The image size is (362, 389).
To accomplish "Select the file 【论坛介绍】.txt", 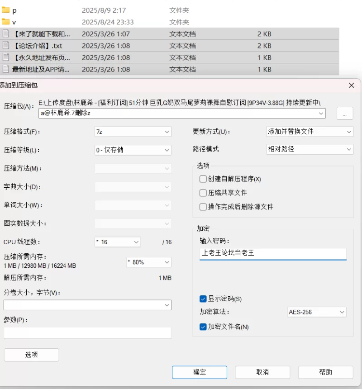I will coord(170,46).
